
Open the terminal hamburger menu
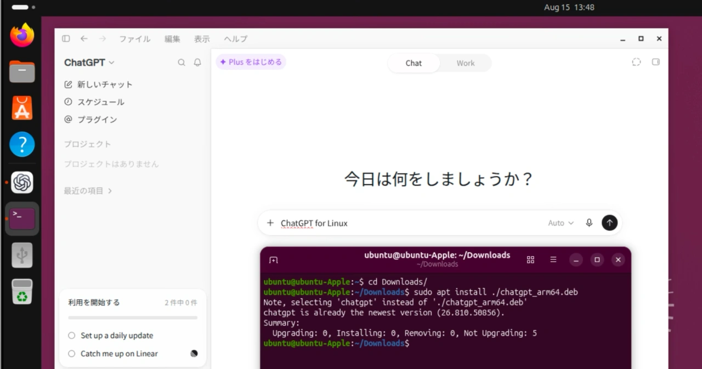pos(553,260)
